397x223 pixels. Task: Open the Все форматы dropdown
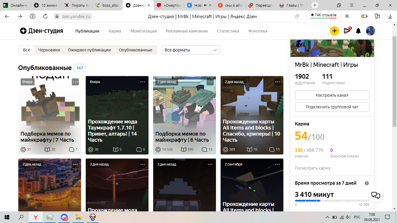point(191,50)
